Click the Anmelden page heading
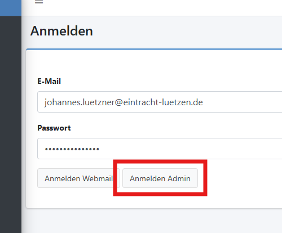Screen dimensions: 282x233 click(x=61, y=31)
